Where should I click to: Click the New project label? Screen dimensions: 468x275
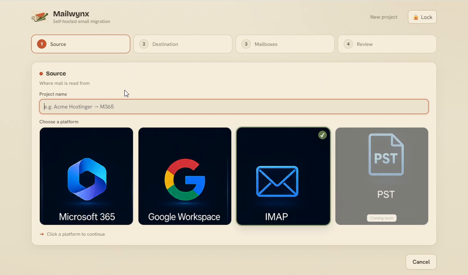[384, 17]
